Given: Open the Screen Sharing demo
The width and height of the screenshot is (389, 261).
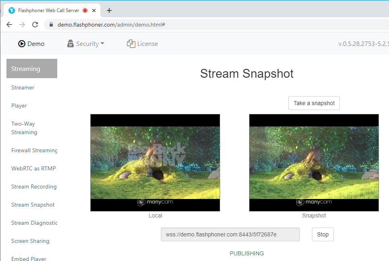Looking at the screenshot, I should pos(30,241).
